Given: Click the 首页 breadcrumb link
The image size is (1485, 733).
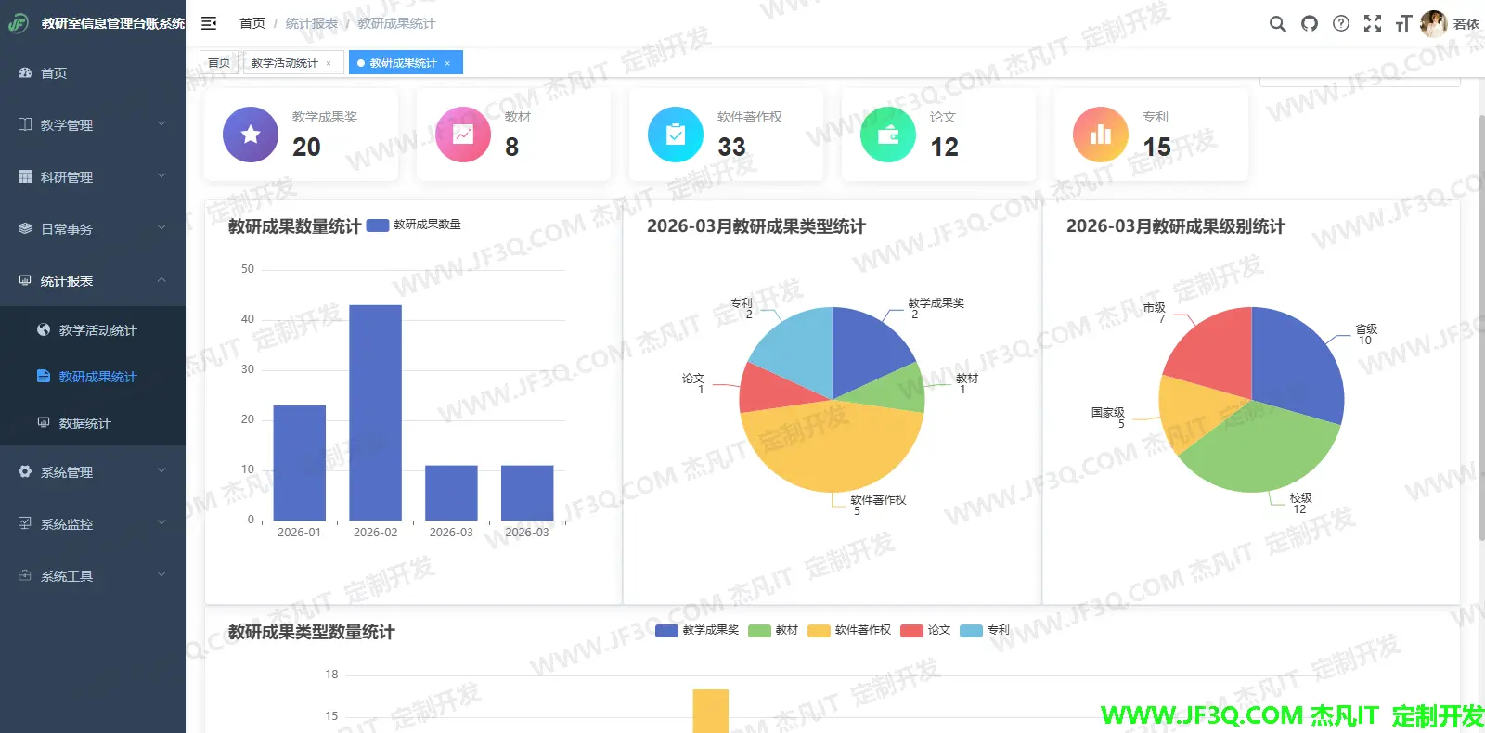Looking at the screenshot, I should click(x=252, y=23).
